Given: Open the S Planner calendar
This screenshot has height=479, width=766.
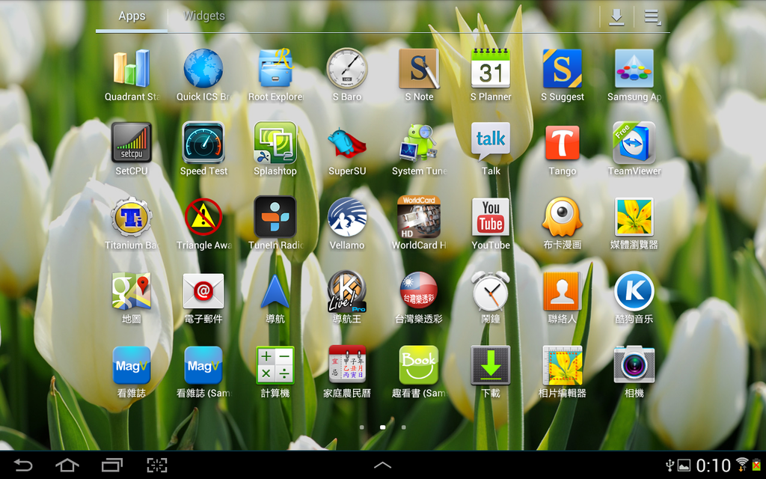Looking at the screenshot, I should click(x=491, y=68).
